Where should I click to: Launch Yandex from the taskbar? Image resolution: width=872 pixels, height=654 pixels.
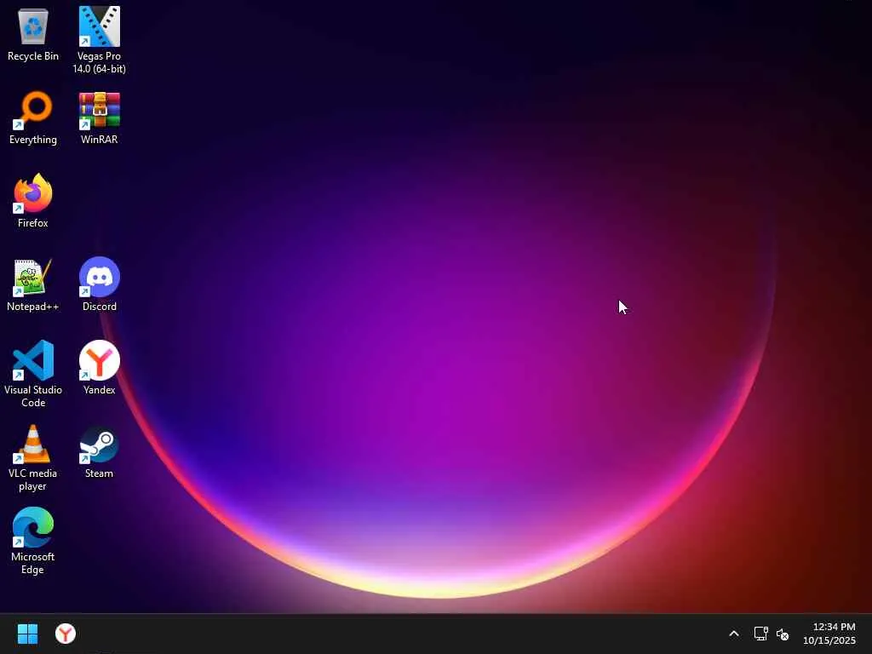coord(66,634)
